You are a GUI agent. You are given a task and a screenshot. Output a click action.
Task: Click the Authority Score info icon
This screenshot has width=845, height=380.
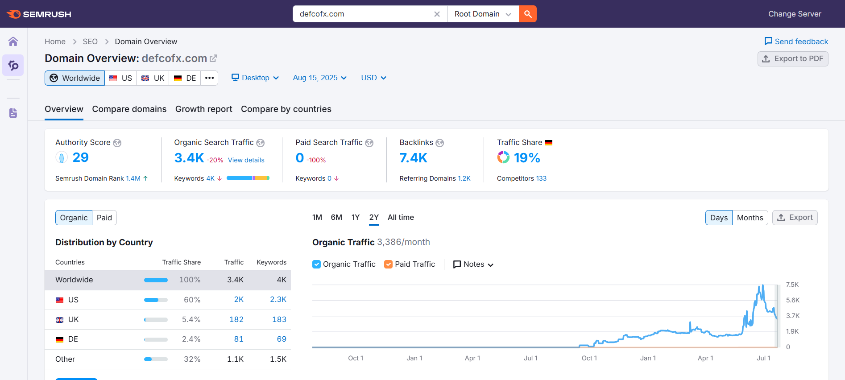tap(117, 143)
